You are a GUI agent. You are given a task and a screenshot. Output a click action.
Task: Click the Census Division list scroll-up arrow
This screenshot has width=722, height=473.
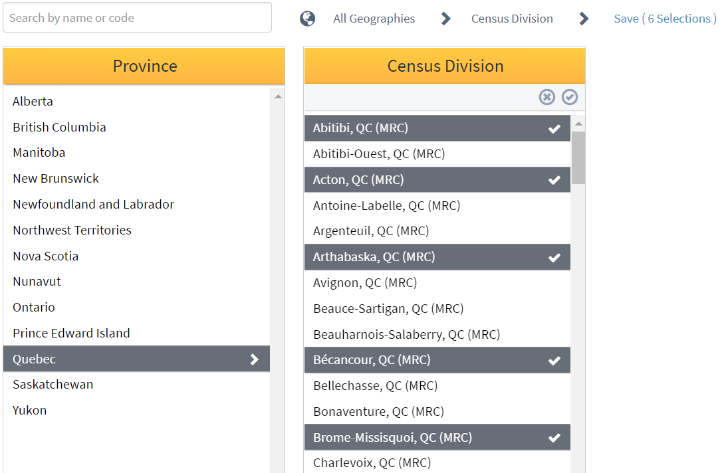click(x=579, y=124)
